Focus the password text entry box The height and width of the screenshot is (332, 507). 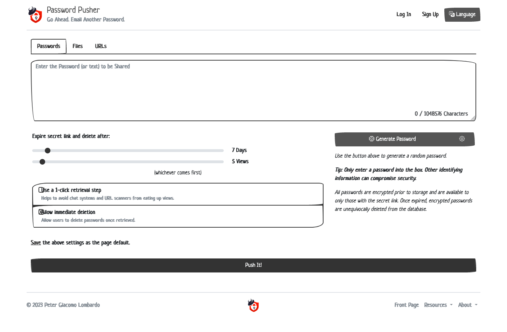(x=253, y=90)
